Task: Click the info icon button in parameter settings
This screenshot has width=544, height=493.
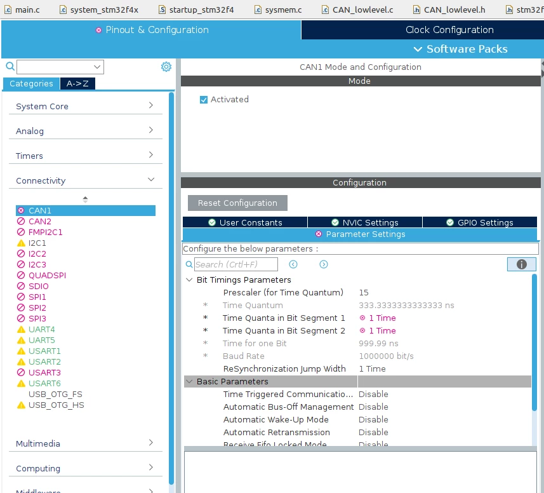Action: tap(521, 264)
